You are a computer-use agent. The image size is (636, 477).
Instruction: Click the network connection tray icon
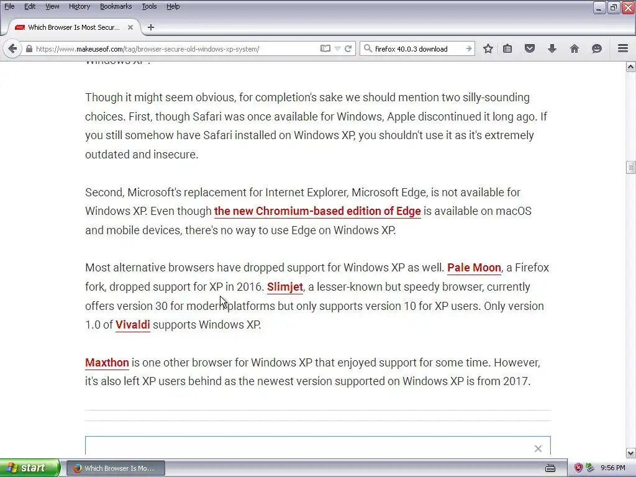click(x=590, y=468)
